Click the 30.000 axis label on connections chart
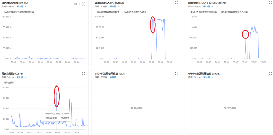Image resolution: width=273 pixels, height=135 pixels. (6, 119)
